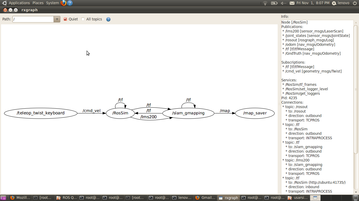
Task: Switch to the Gmail taskbar window
Action: (x=205, y=198)
